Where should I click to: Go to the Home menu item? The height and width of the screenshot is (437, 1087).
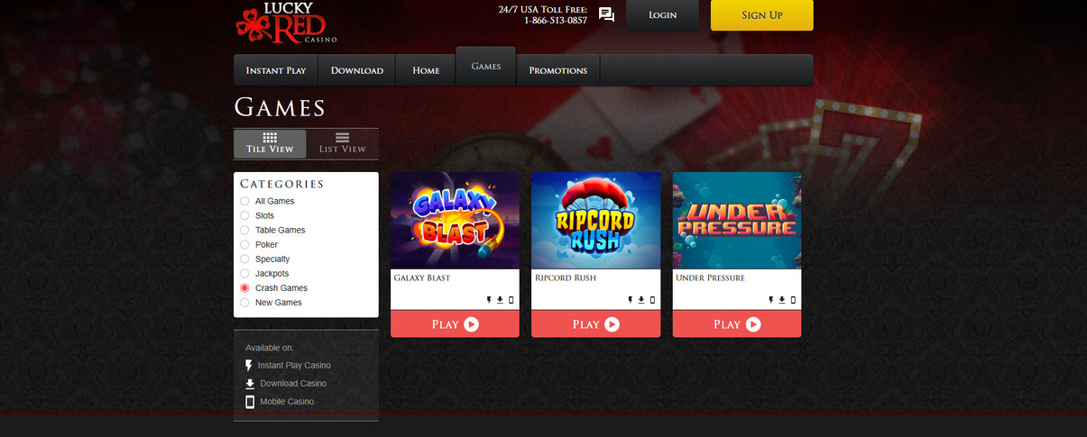[x=426, y=70]
